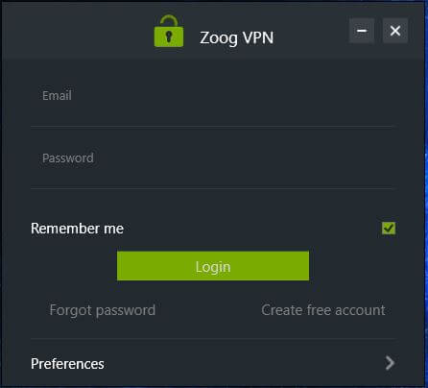This screenshot has width=428, height=388.
Task: Click the Password placeholder text
Action: click(x=68, y=158)
